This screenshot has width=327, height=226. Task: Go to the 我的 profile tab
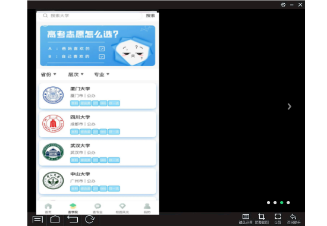coord(147,208)
